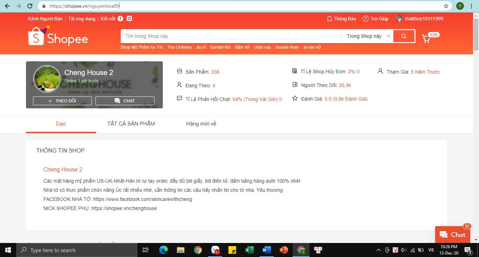The height and width of the screenshot is (257, 479).
Task: Open the Windows notification center
Action: (x=468, y=250)
